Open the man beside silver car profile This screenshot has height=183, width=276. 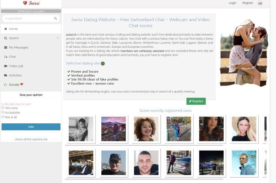[x=179, y=163]
